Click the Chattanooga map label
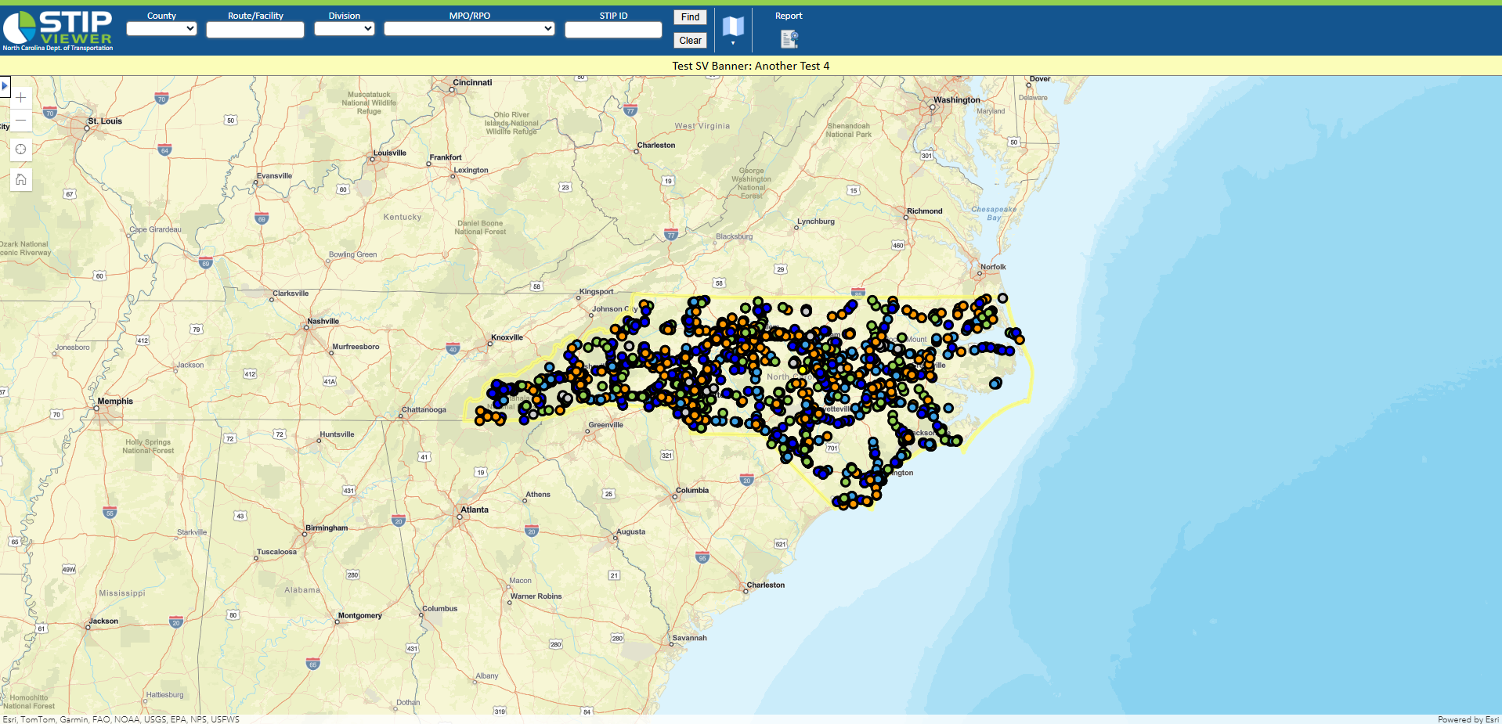The height and width of the screenshot is (724, 1502). pos(424,410)
